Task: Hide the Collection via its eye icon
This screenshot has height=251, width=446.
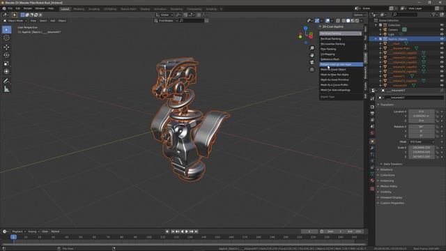Action: pos(442,25)
